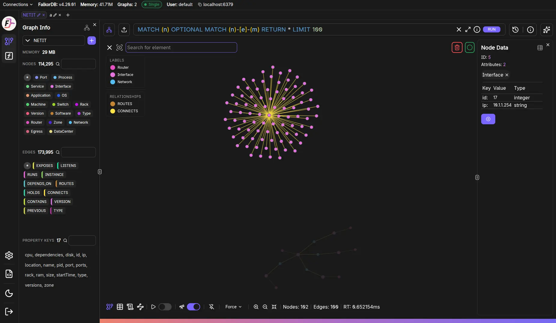
Task: Open the Force layout dropdown
Action: click(x=234, y=307)
